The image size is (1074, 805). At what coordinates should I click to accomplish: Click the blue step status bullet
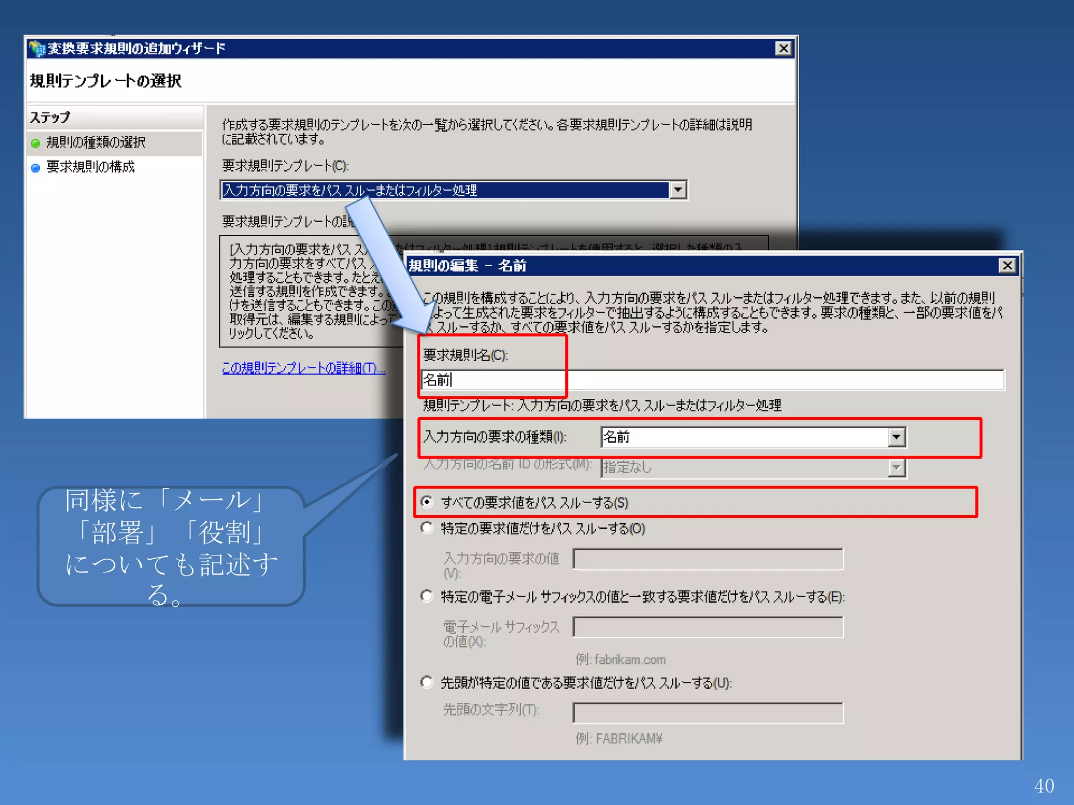(36, 168)
